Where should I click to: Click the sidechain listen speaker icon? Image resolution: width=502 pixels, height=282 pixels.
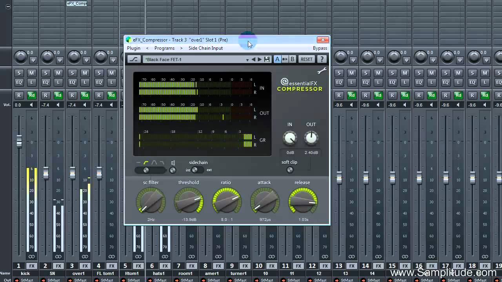173,163
